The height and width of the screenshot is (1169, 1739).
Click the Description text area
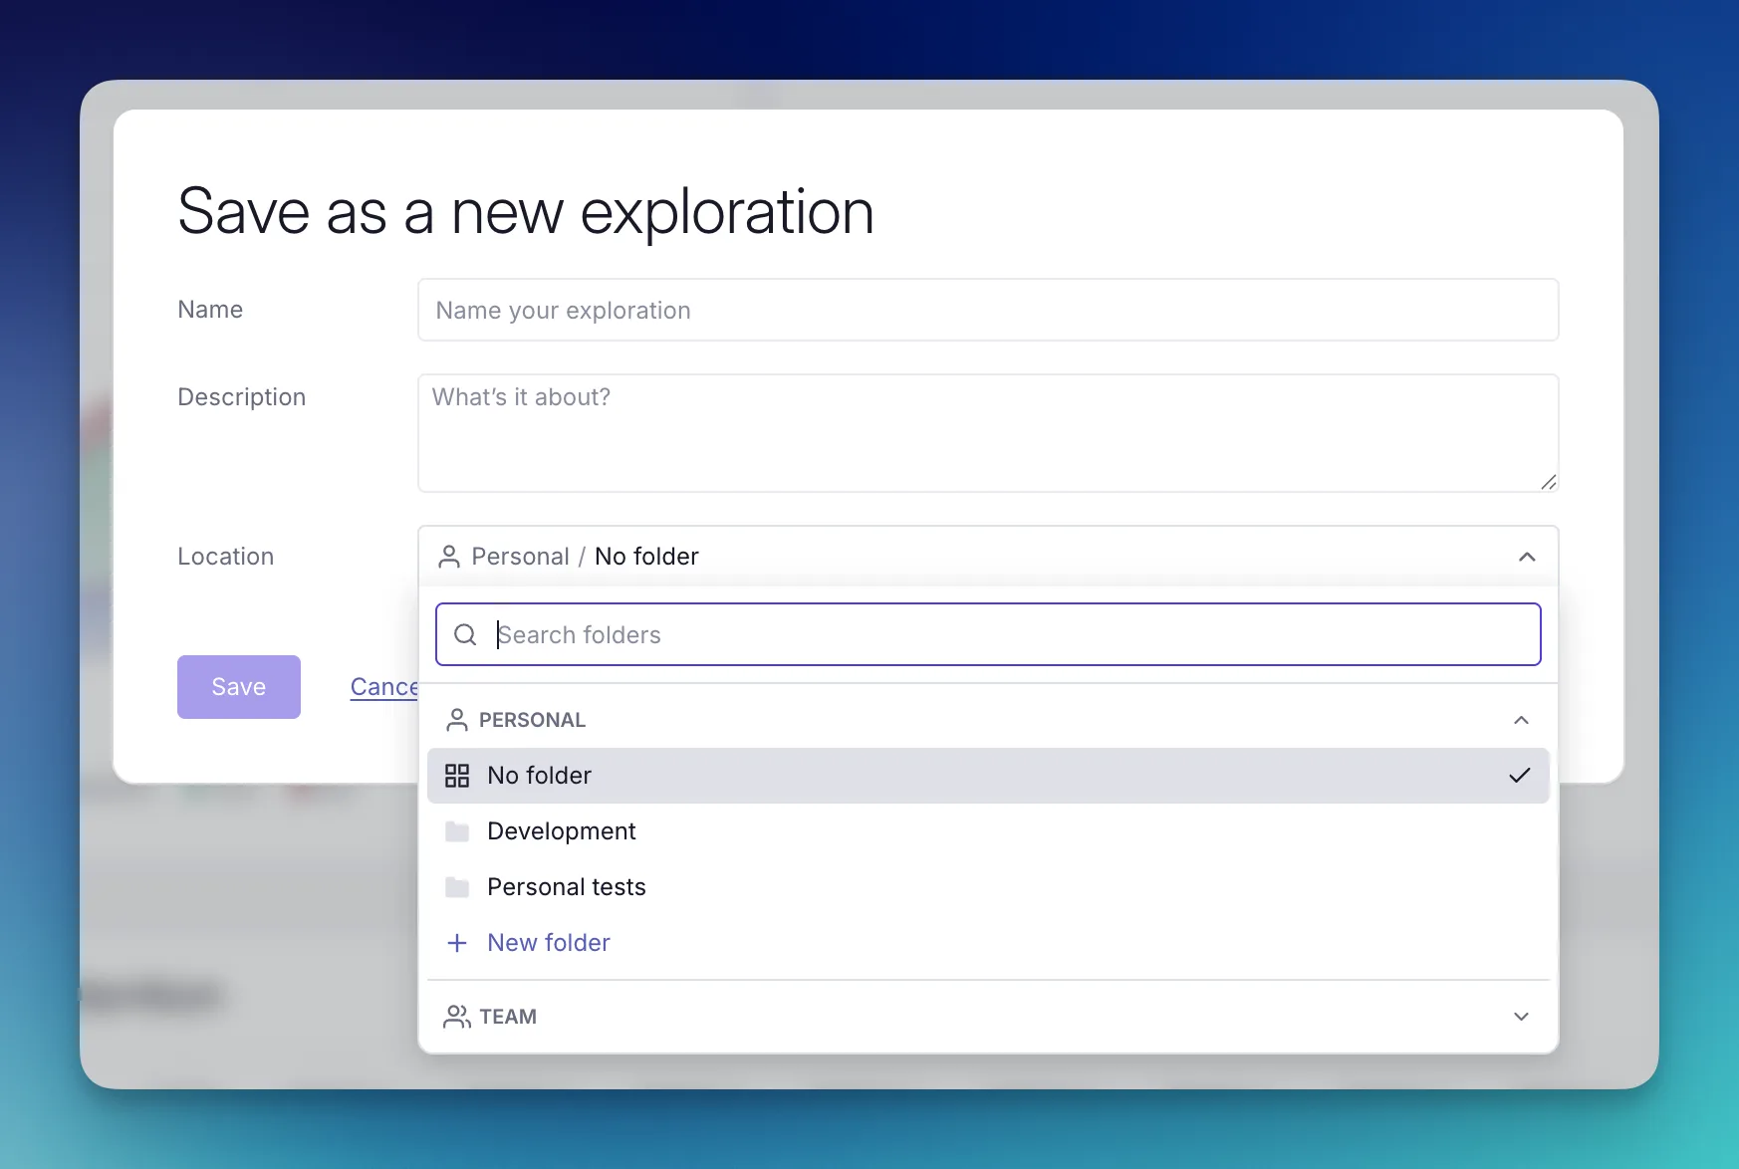(988, 433)
